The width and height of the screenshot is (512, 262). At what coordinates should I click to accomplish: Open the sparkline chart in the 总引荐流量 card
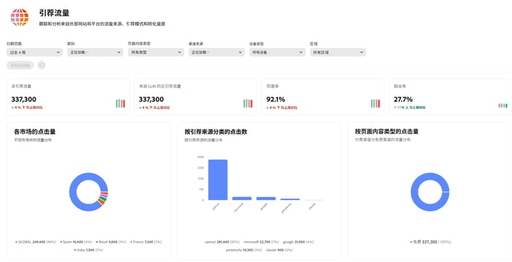[x=120, y=103]
